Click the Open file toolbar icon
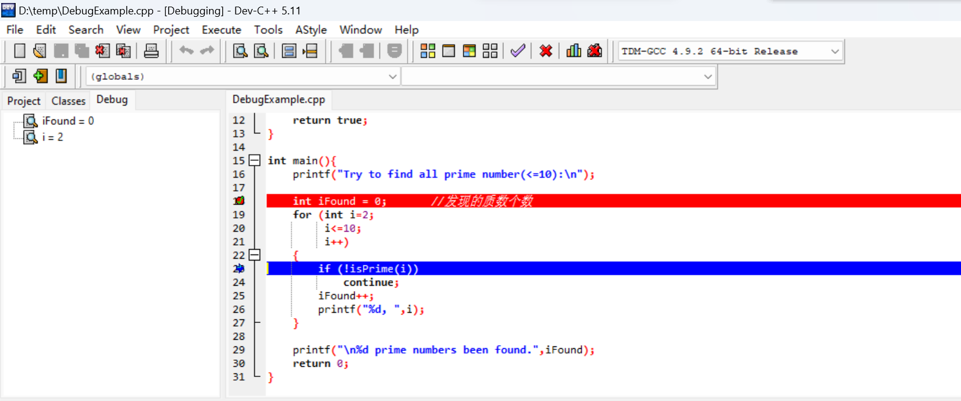The width and height of the screenshot is (961, 401). point(40,51)
